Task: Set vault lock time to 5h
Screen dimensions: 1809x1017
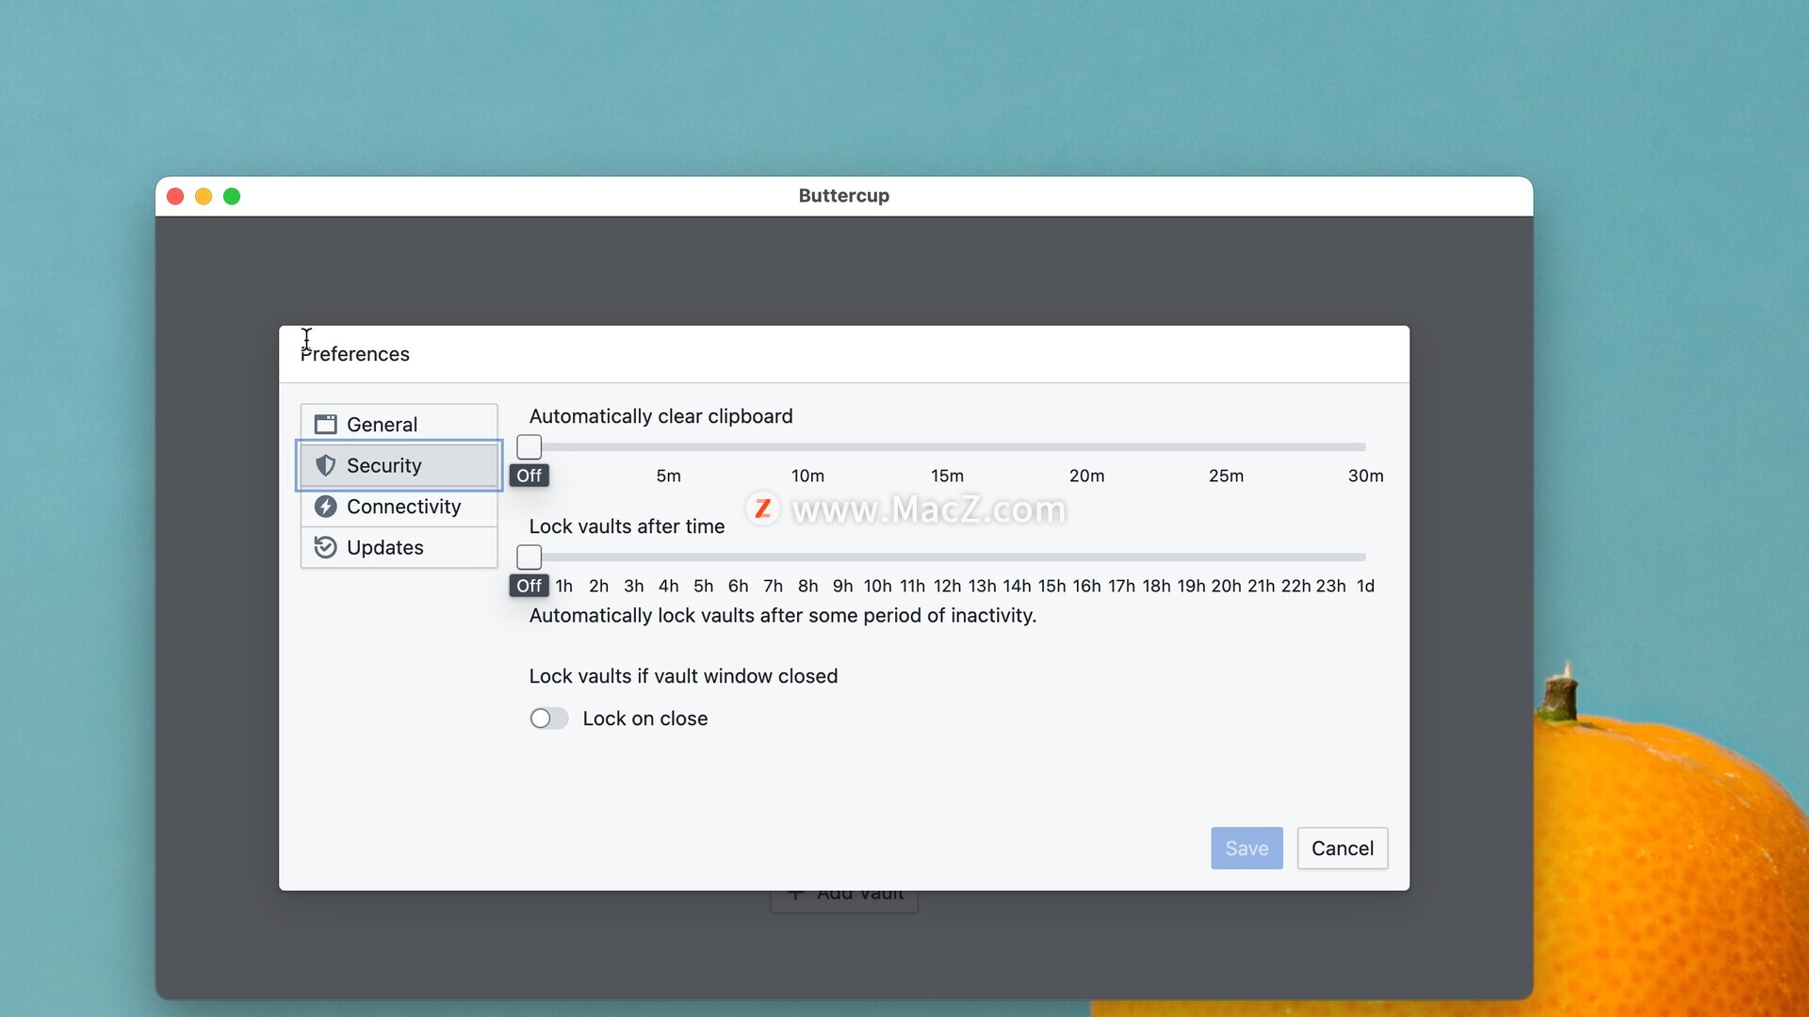Action: click(x=703, y=586)
